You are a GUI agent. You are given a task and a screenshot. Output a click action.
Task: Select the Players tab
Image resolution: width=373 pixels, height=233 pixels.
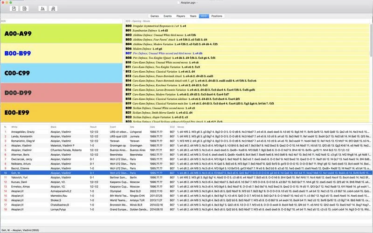tap(180, 16)
